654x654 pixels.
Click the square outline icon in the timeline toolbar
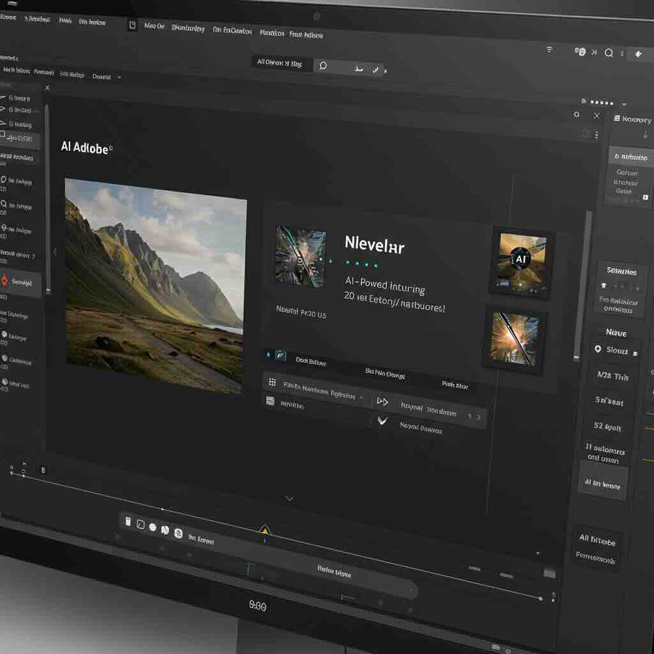141,525
